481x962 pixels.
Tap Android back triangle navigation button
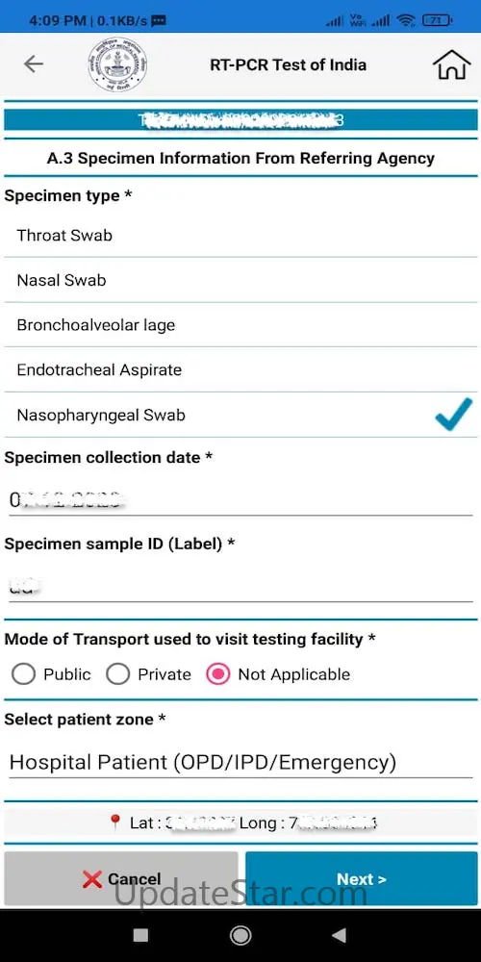tap(338, 934)
